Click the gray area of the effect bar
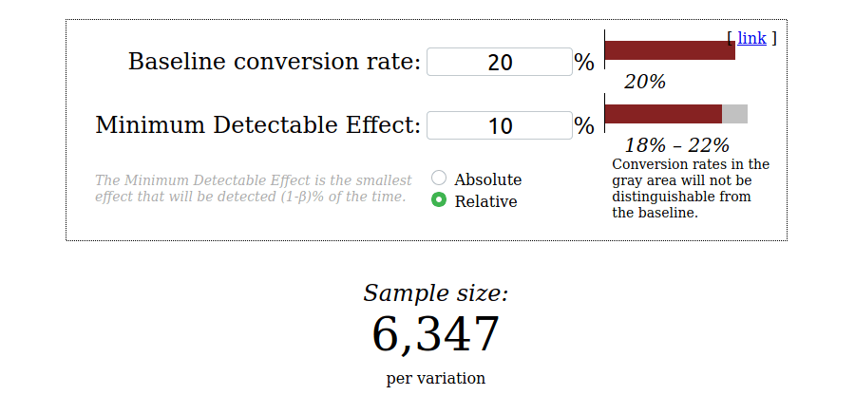 735,114
